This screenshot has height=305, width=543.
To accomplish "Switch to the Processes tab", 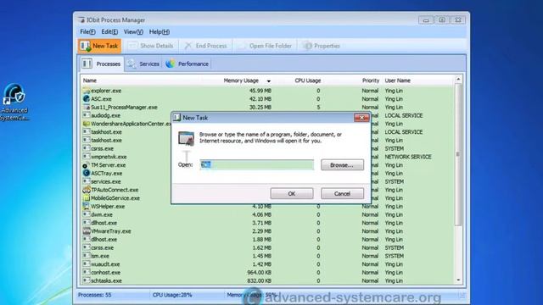I will (102, 64).
